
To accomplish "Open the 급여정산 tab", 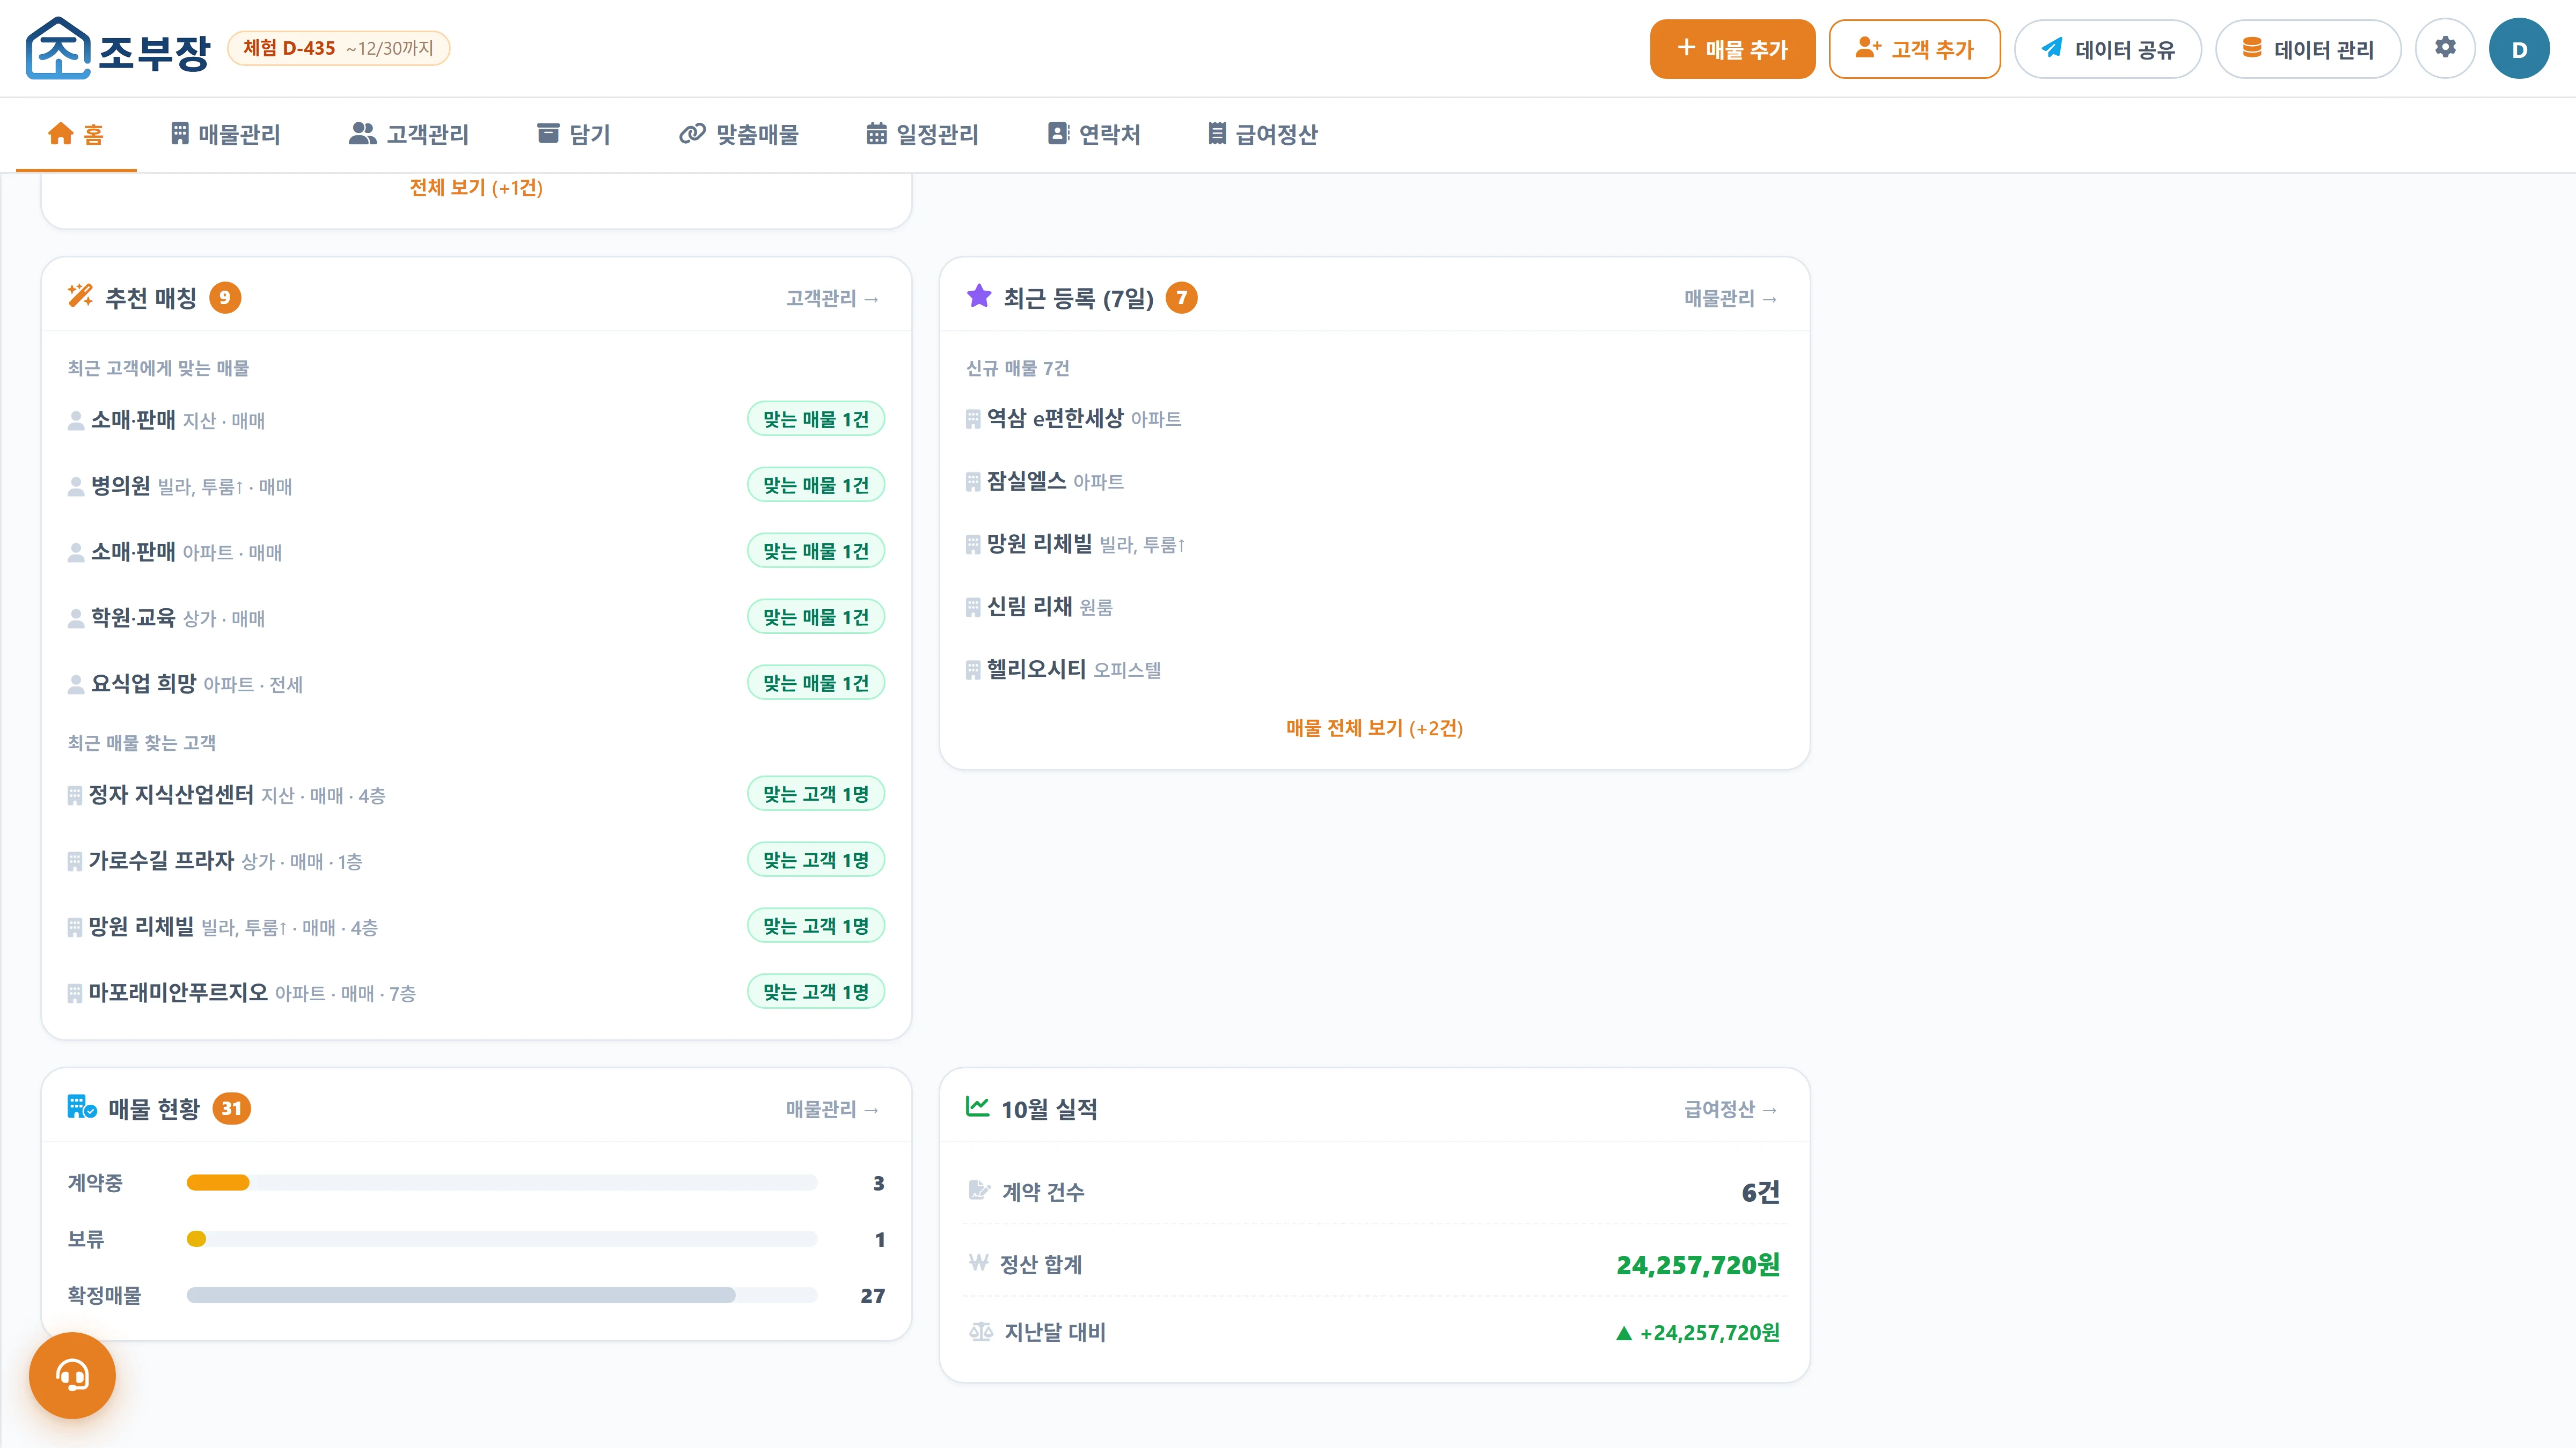I will [1262, 134].
